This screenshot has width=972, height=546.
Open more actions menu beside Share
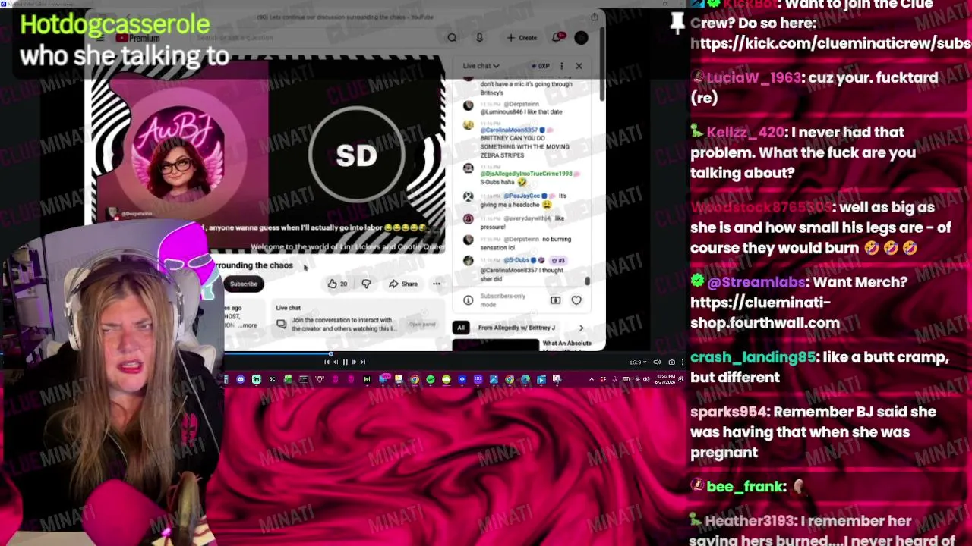point(437,284)
